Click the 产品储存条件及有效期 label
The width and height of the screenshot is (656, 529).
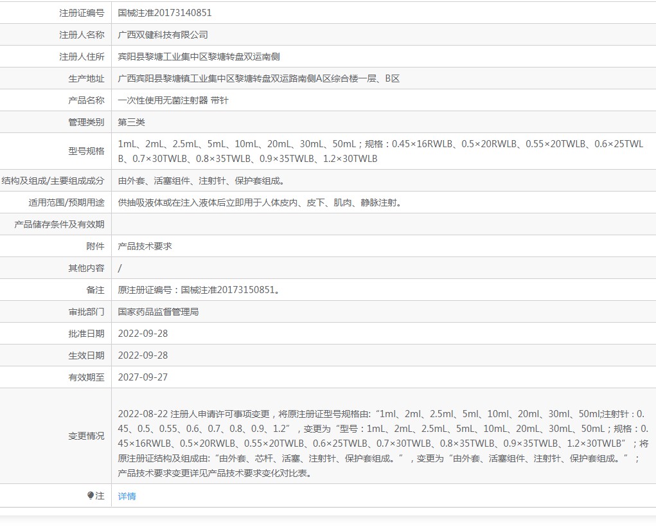[59, 224]
